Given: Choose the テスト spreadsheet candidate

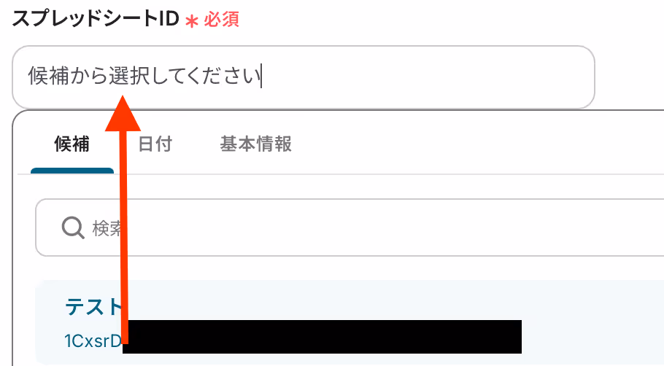Looking at the screenshot, I should 93,306.
